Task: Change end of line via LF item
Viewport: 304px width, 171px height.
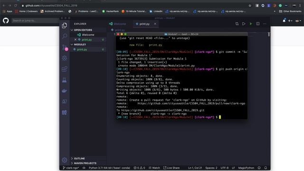Action: point(233,168)
